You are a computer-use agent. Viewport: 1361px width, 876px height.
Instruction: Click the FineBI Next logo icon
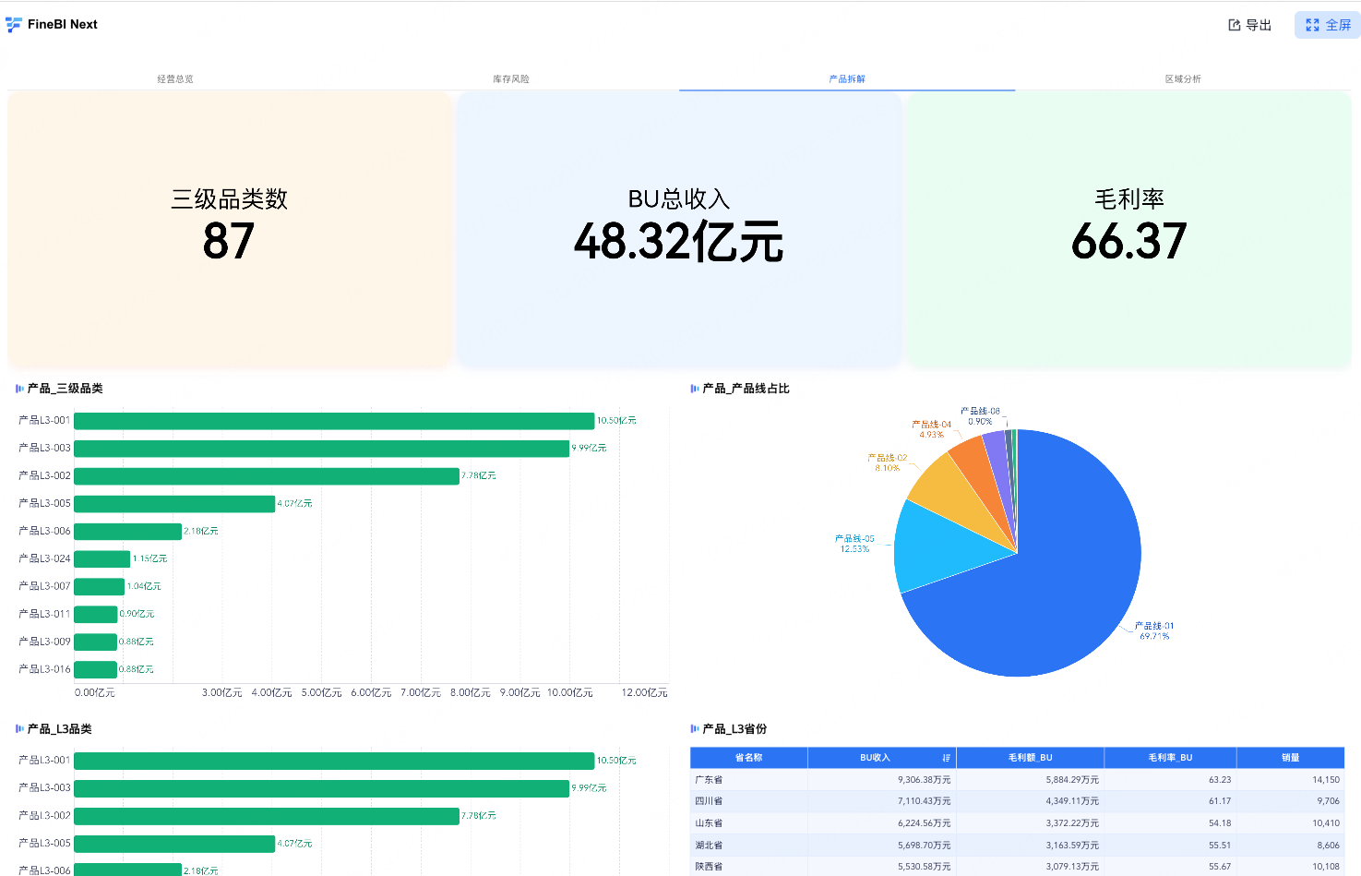14,24
